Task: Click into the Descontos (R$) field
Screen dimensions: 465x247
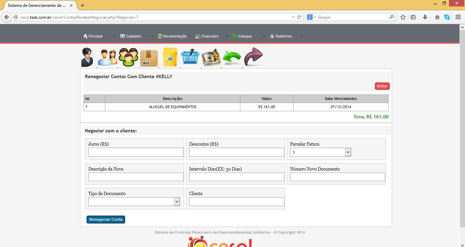Action: click(237, 152)
